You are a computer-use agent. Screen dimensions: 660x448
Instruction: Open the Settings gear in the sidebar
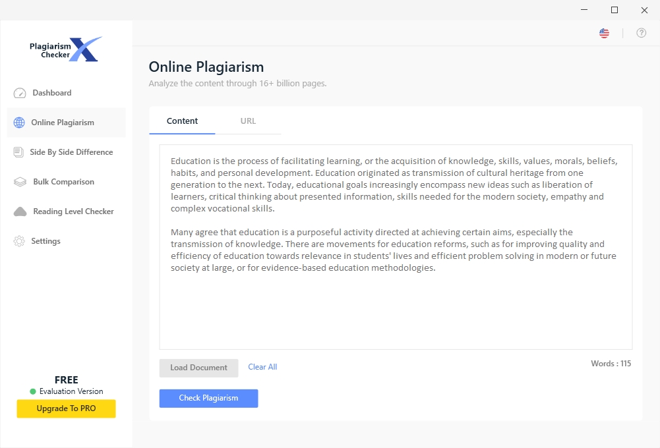tap(20, 241)
